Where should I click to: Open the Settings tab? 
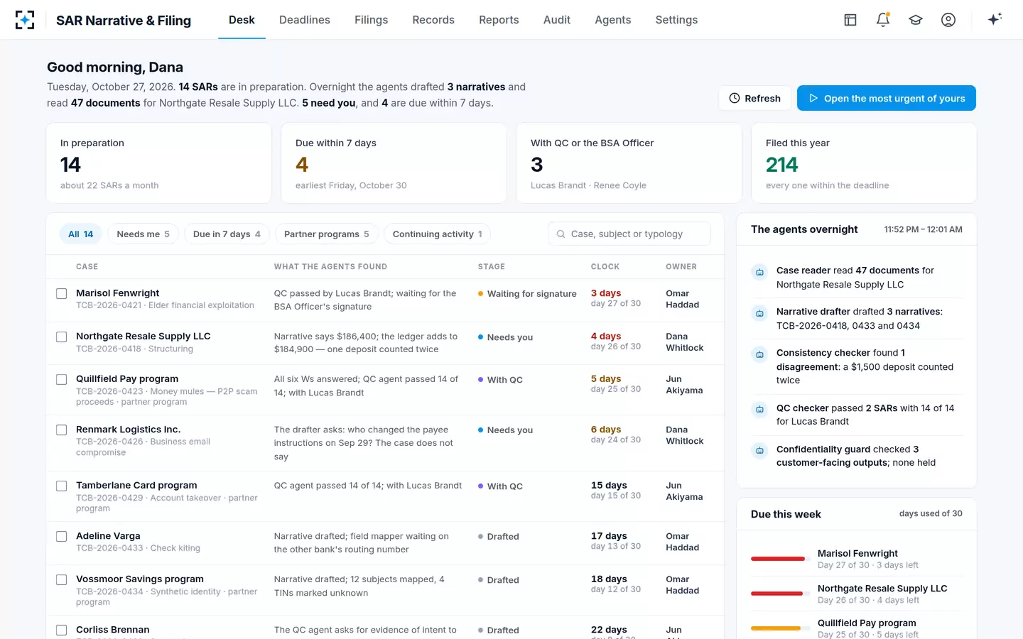676,20
